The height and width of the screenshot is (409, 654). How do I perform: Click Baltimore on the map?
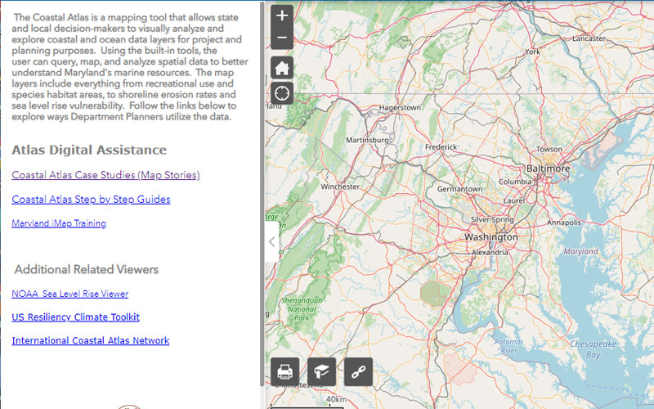tap(547, 168)
